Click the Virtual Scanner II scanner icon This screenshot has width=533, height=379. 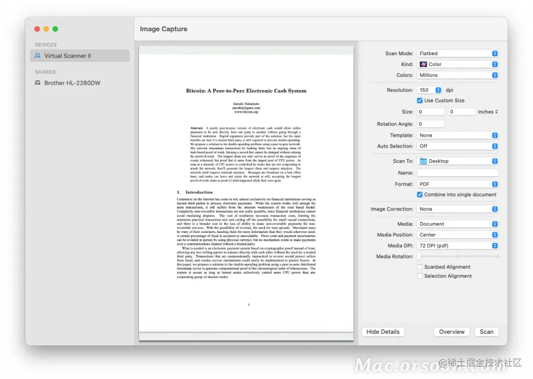[x=37, y=55]
